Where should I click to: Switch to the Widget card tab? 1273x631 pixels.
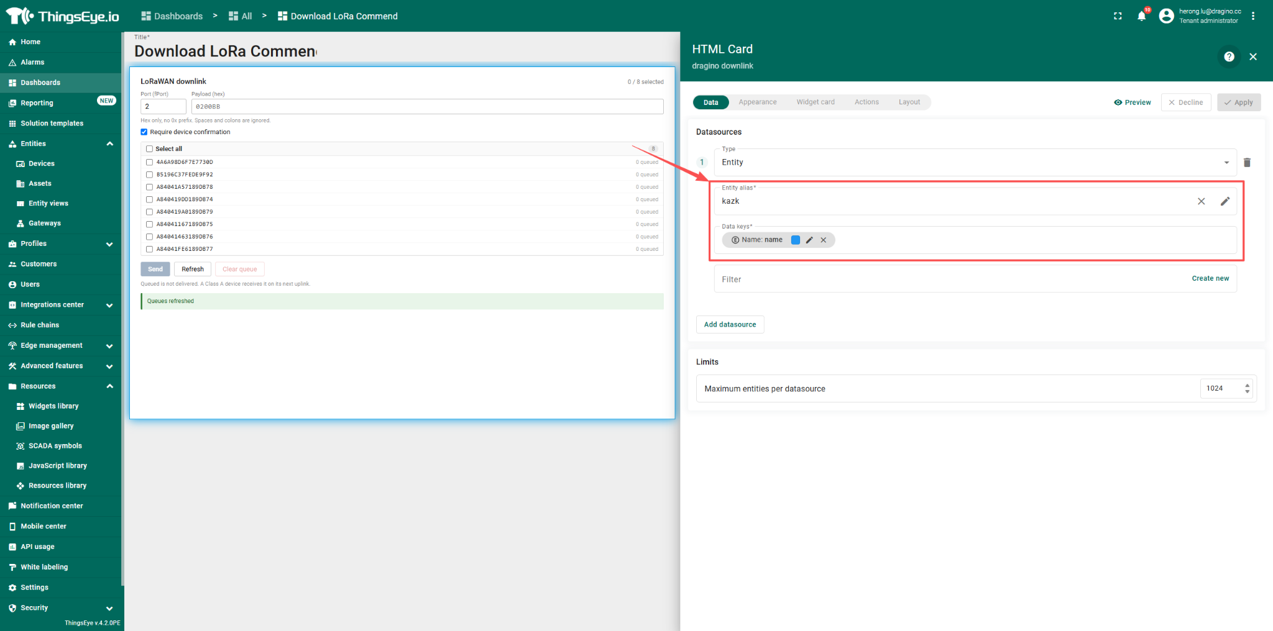[816, 102]
